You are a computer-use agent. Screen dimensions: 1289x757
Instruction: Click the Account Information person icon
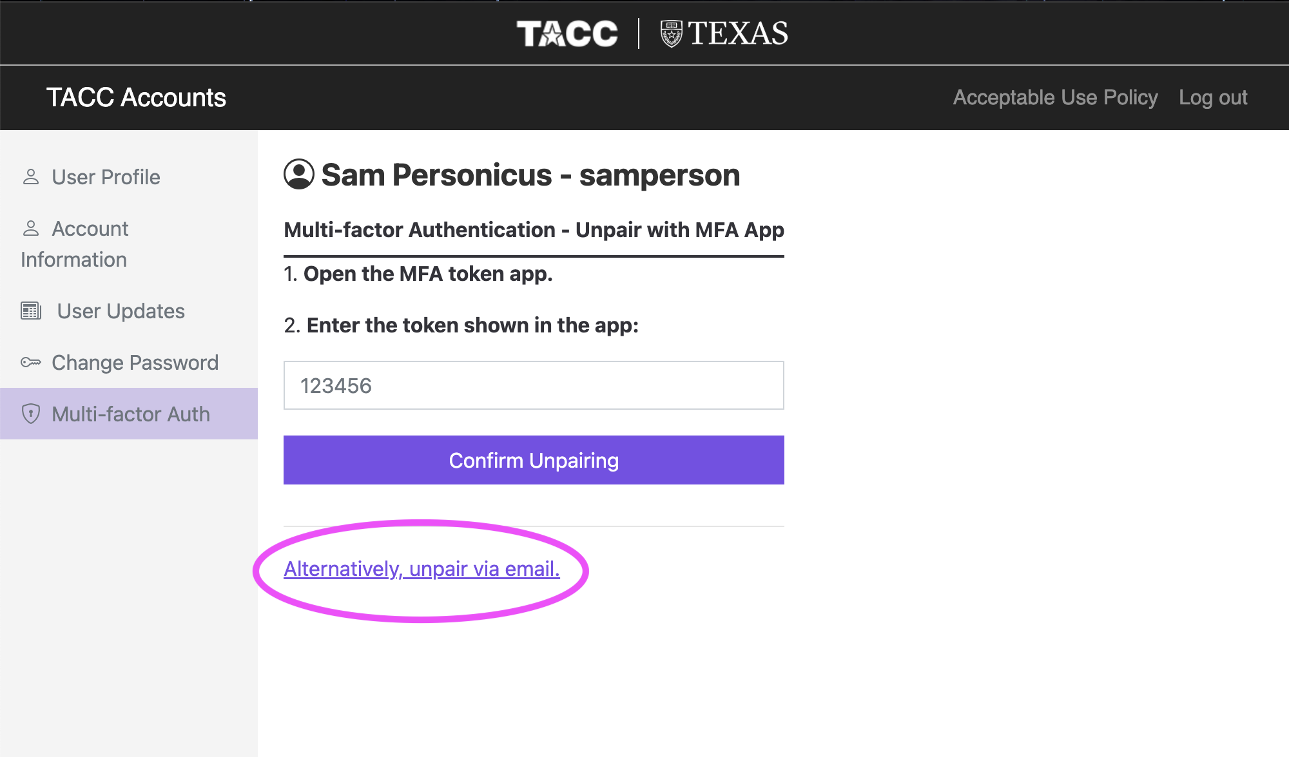(x=30, y=228)
